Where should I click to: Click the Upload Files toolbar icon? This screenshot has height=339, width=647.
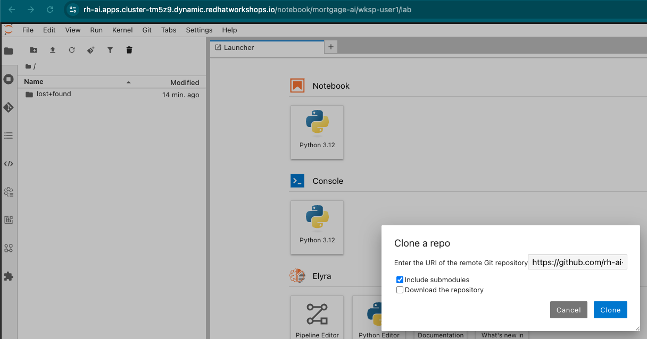point(53,50)
